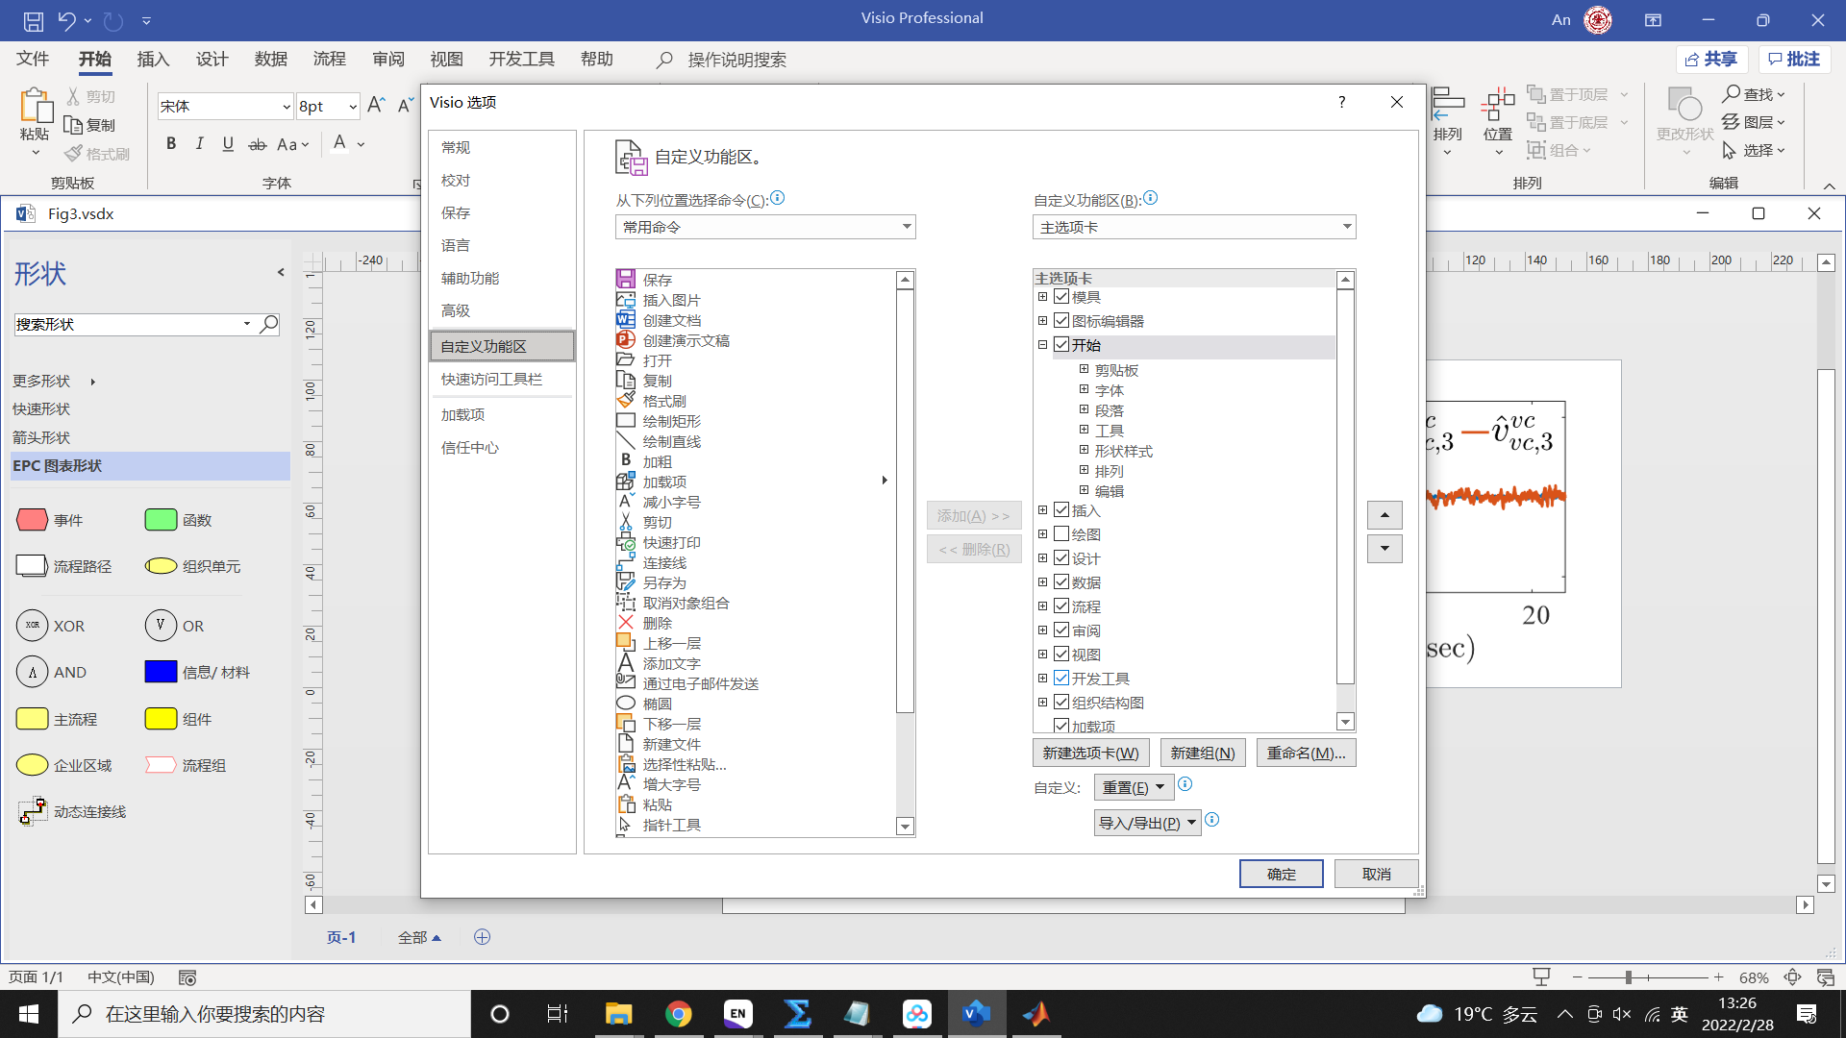Click the 新建选项卡 button

[1091, 753]
